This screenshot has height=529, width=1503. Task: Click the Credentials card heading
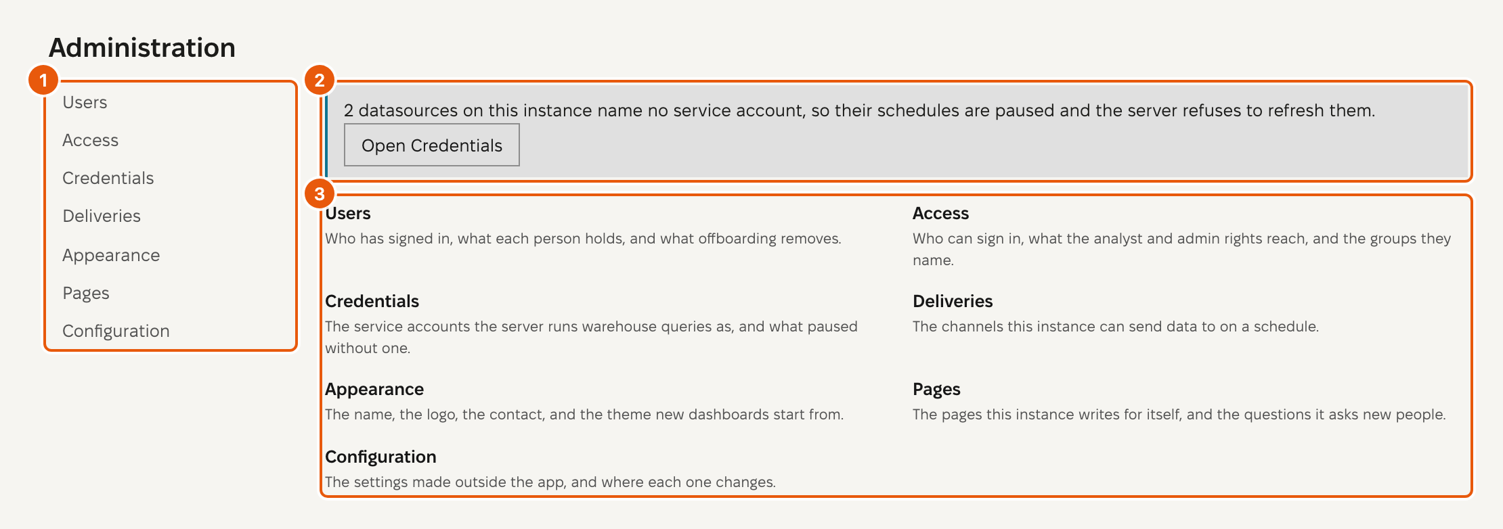click(x=372, y=301)
